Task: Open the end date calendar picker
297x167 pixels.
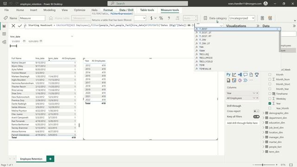Action: 41,41
